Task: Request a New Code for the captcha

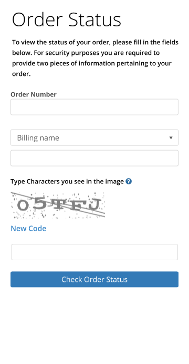Action: coord(28,229)
